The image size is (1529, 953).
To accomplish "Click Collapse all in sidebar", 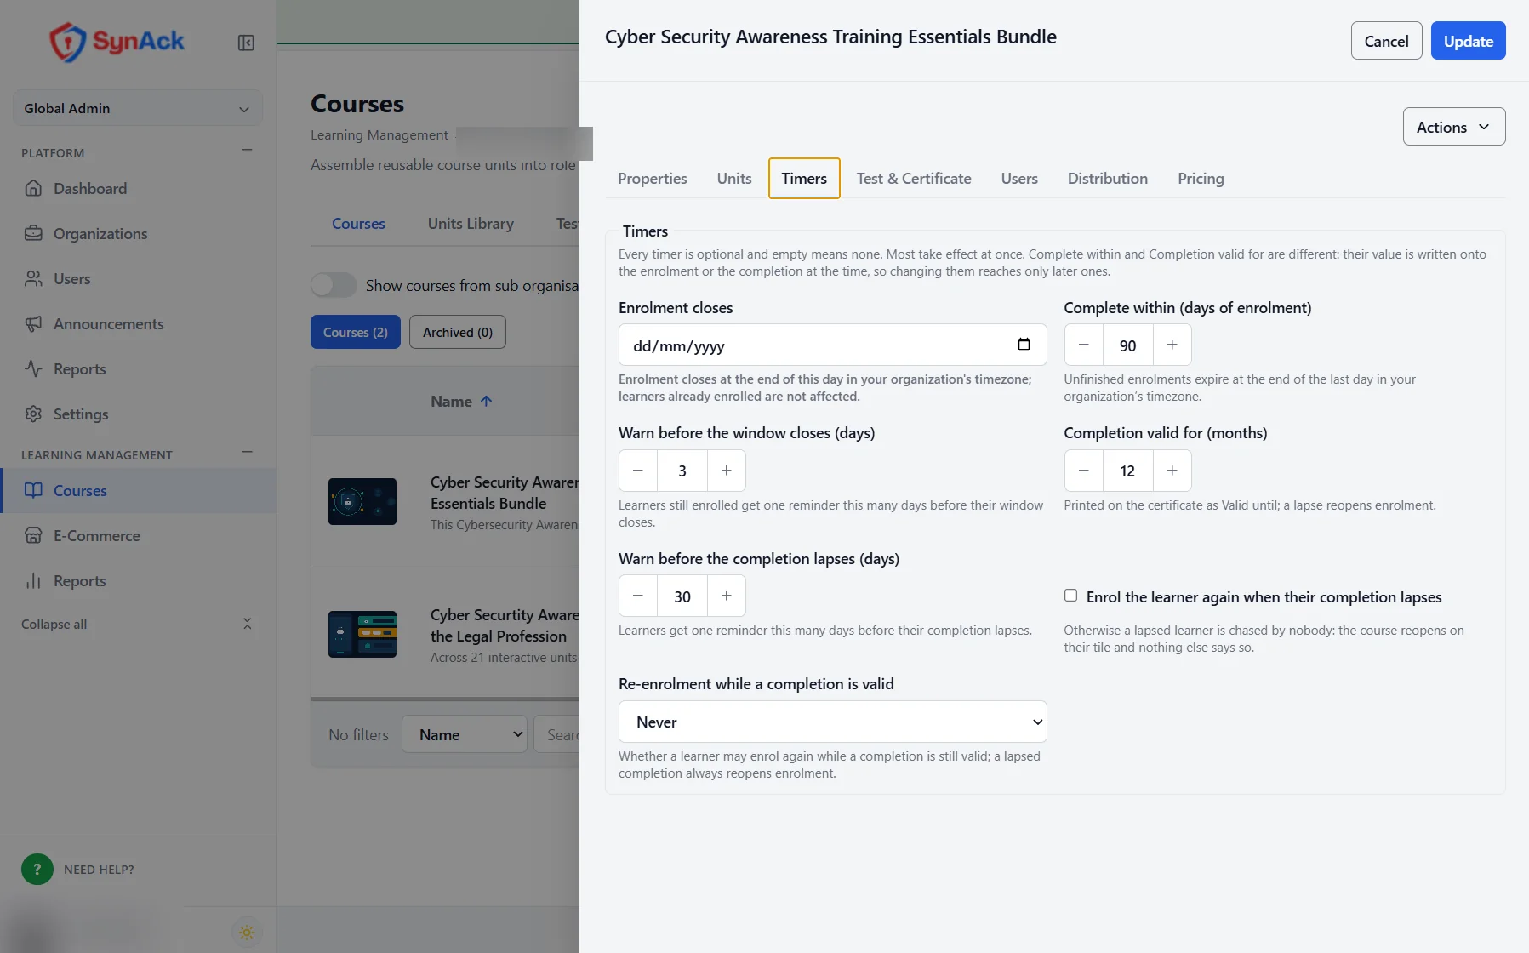I will coord(138,624).
